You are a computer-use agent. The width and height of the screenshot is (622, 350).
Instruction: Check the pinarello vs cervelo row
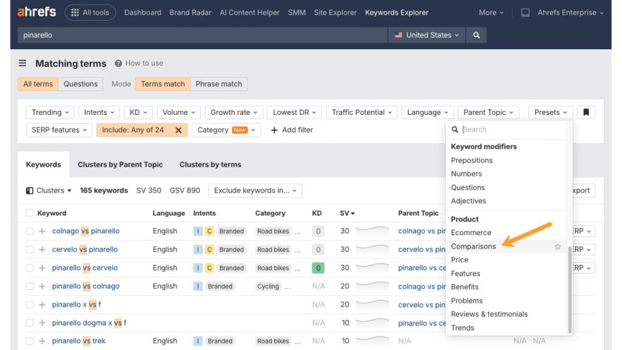(30, 268)
